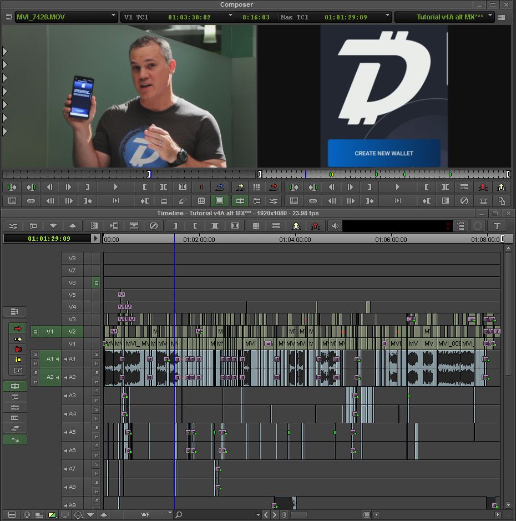Screen dimensions: 516x521
Task: Click Mark Out in the timeline toolbar
Action: [x=195, y=226]
